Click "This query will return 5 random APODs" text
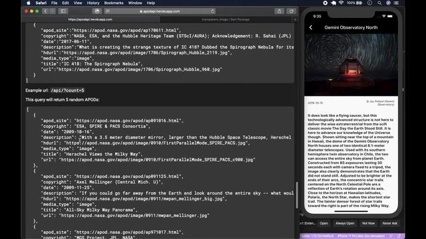426x239 pixels. (63, 100)
